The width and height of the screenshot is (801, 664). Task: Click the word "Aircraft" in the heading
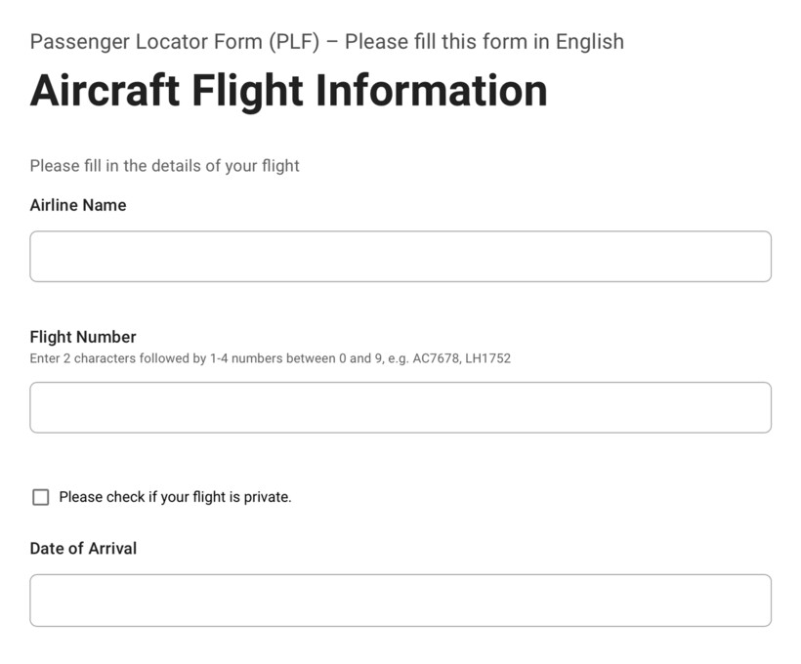point(105,91)
